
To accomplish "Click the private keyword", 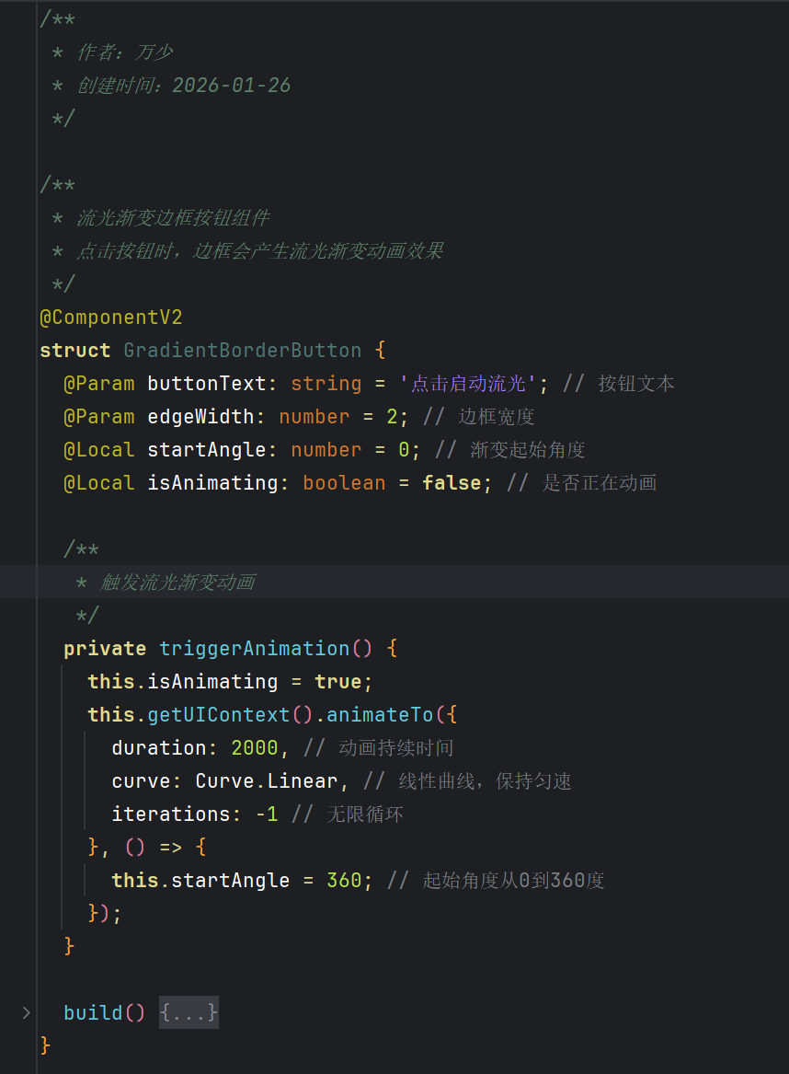I will pos(105,649).
